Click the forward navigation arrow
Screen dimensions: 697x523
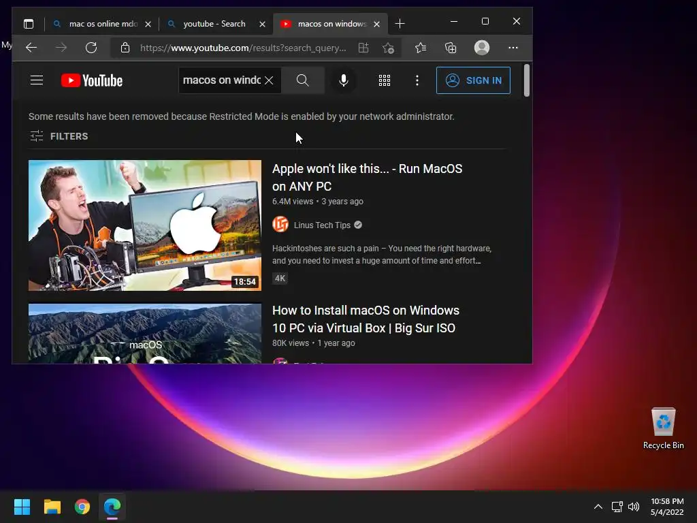click(x=61, y=48)
